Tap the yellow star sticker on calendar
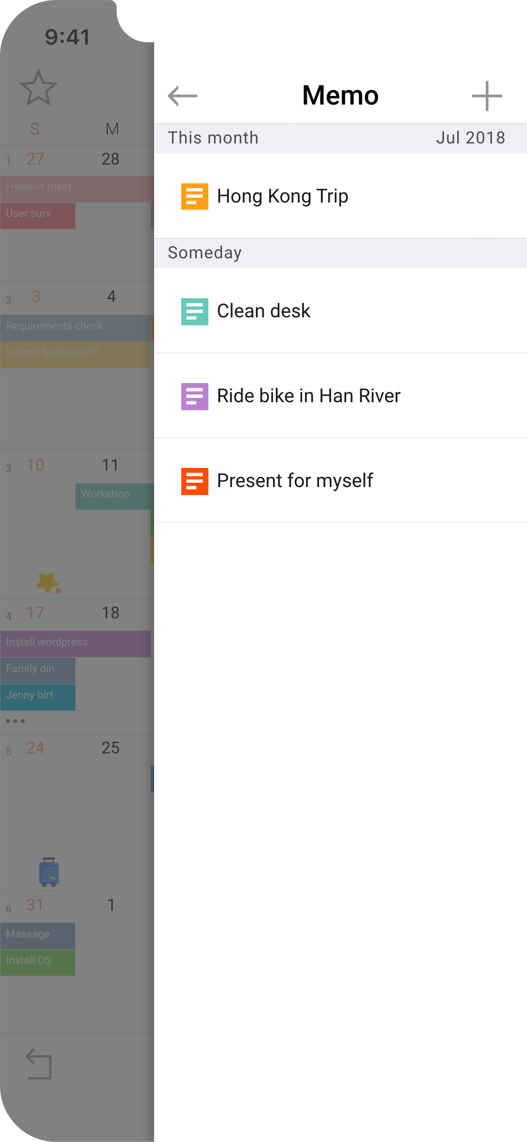The image size is (527, 1142). point(48,583)
